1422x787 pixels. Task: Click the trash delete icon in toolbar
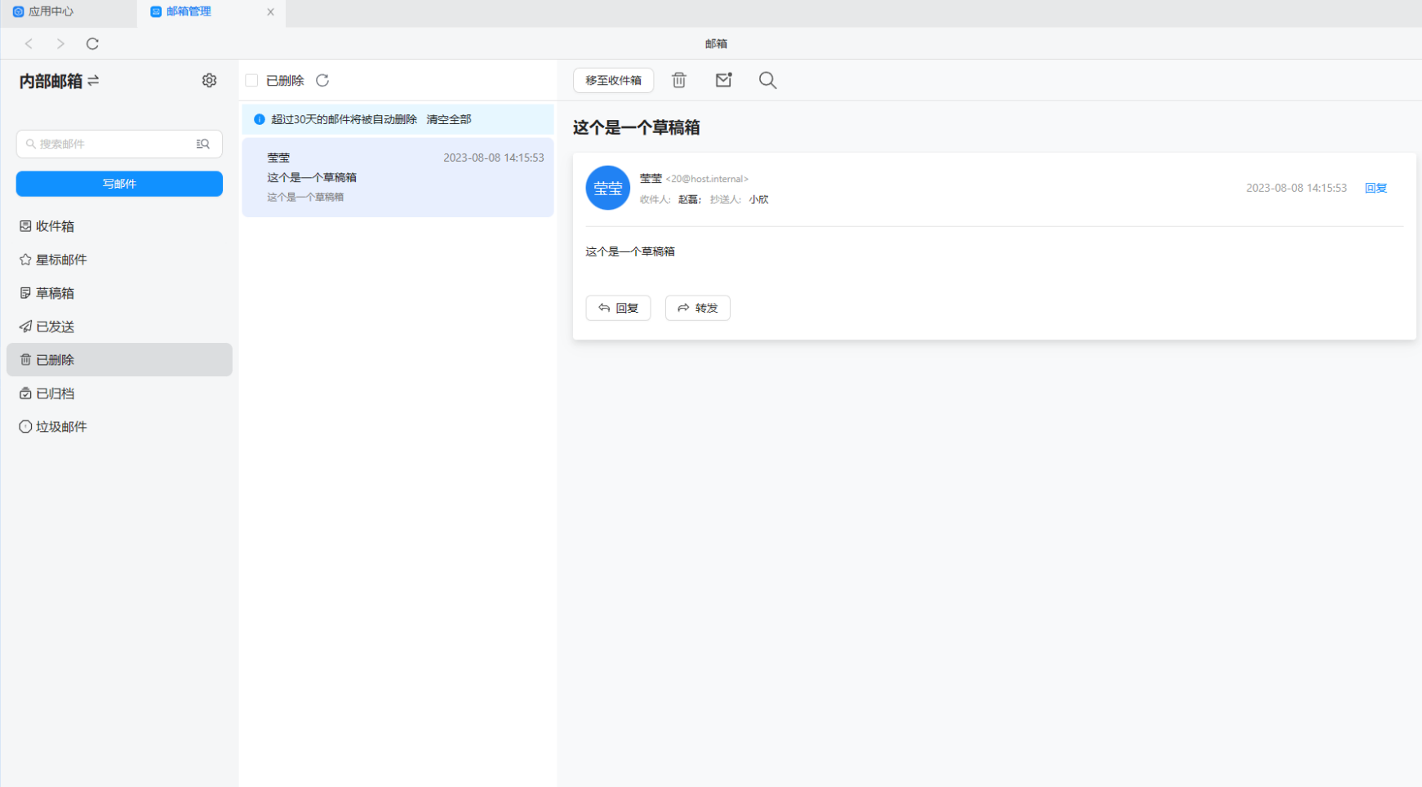pos(678,80)
